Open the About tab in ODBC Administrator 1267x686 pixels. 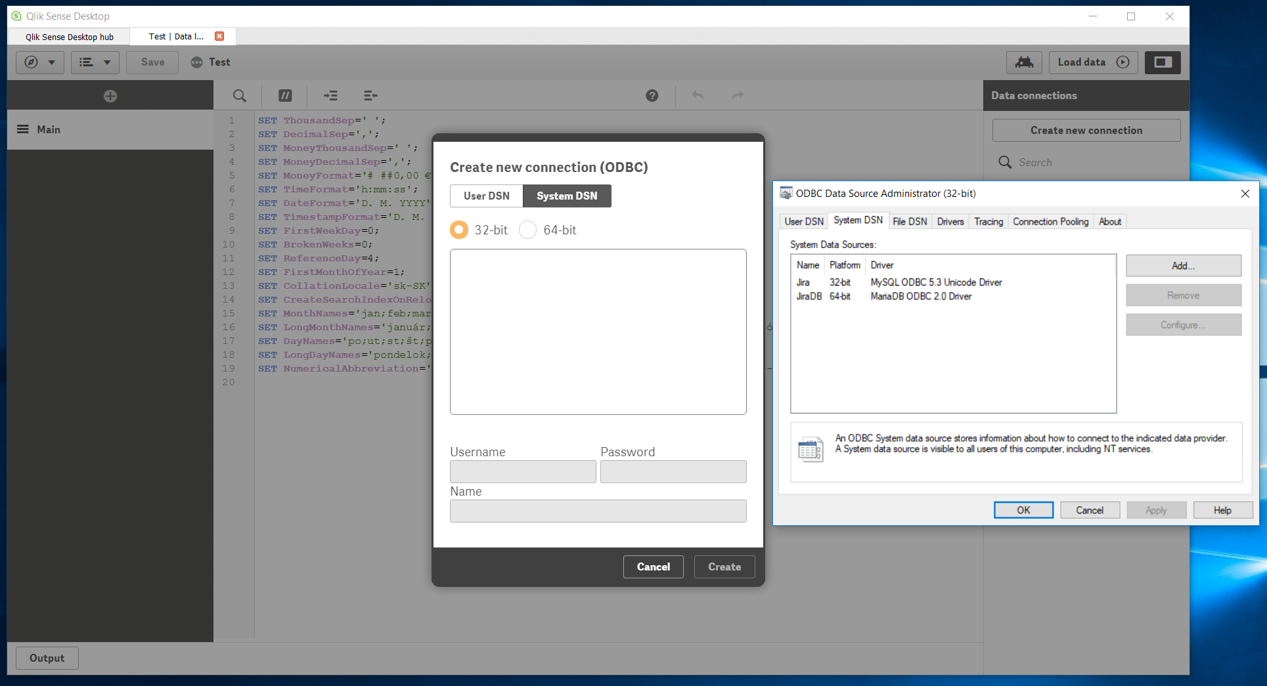tap(1110, 221)
